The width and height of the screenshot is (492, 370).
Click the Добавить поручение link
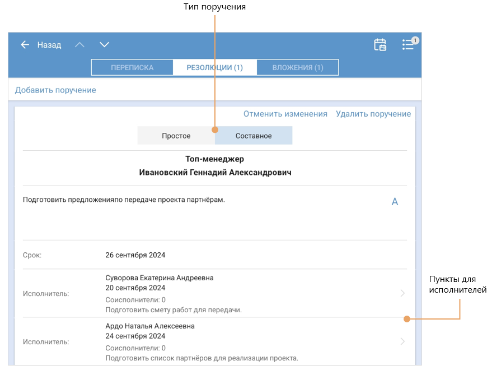55,90
